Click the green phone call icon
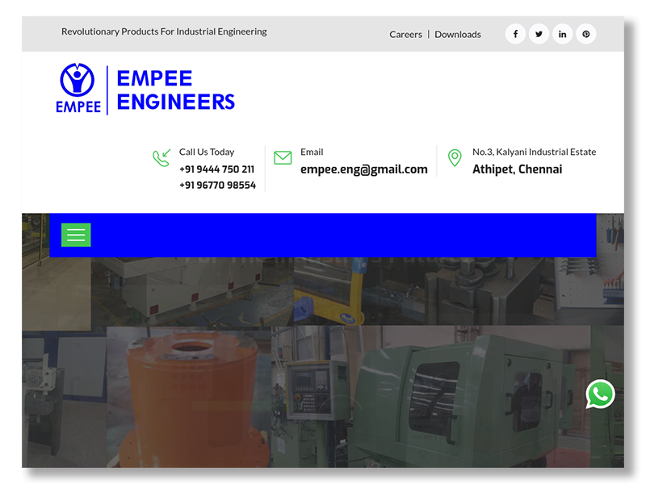 point(161,158)
